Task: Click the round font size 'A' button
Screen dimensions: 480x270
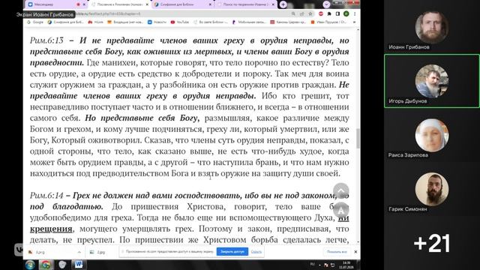Action: pyautogui.click(x=340, y=210)
